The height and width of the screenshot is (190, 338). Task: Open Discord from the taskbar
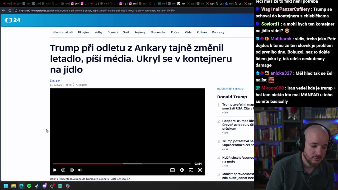[45, 186]
